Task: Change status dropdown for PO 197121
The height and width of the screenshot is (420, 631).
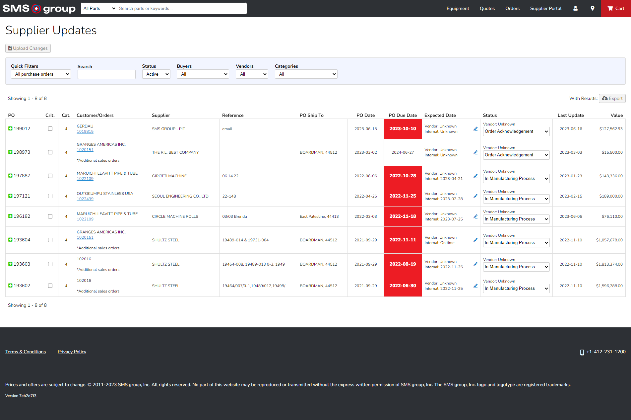Action: pos(516,199)
